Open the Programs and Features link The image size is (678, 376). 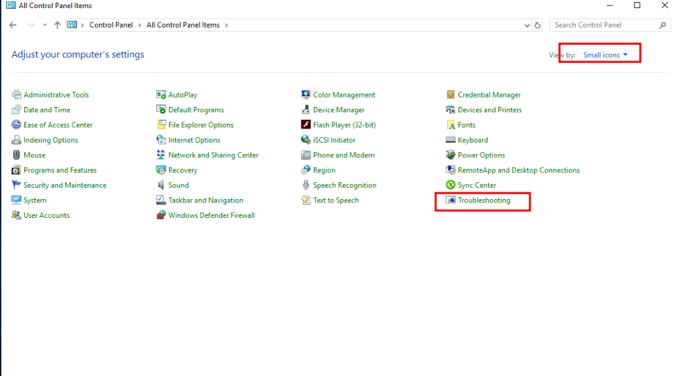(x=60, y=170)
